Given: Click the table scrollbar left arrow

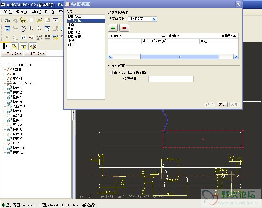Looking at the screenshot, I should (110, 57).
